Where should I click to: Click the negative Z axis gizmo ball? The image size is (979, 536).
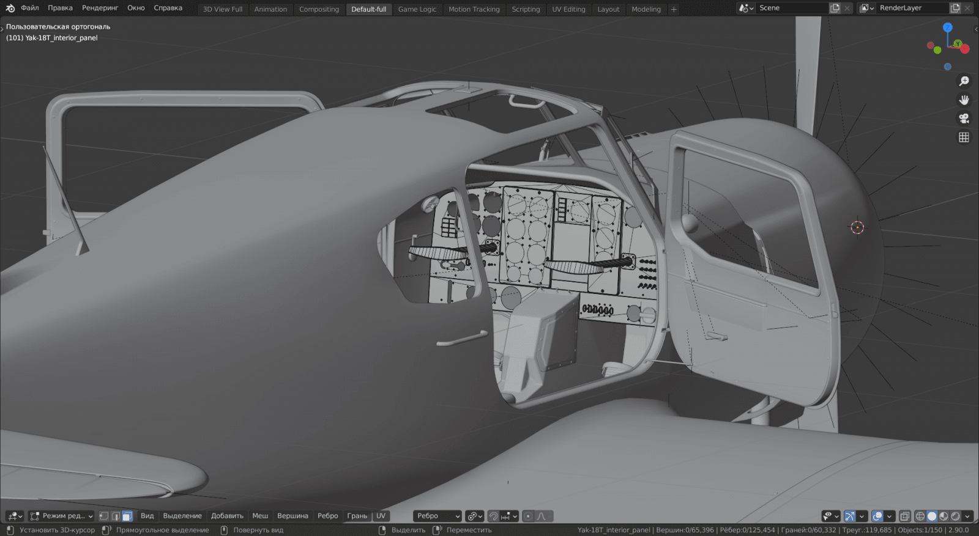(947, 67)
